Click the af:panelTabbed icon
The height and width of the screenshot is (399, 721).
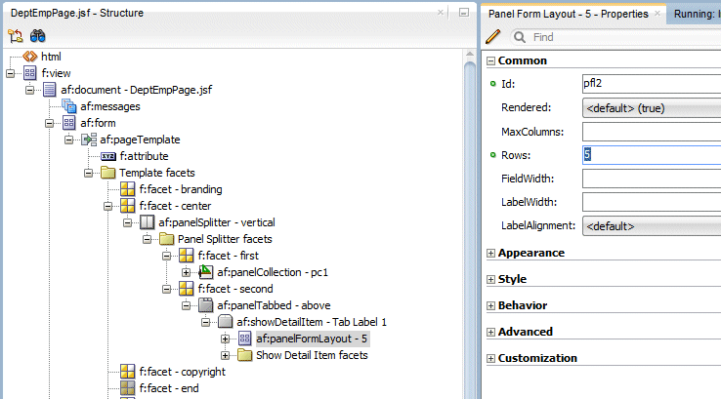(x=205, y=305)
